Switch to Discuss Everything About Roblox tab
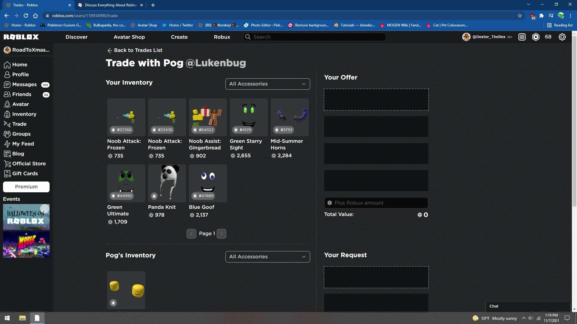The image size is (577, 324). [110, 5]
